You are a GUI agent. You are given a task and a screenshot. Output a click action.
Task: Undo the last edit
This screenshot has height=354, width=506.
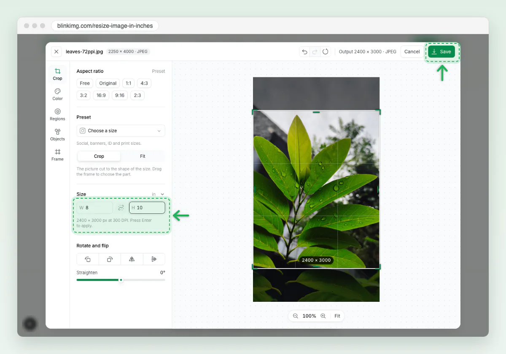305,52
